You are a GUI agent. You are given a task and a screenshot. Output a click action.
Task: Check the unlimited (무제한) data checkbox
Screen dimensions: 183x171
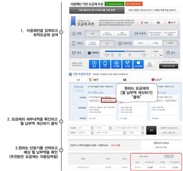pyautogui.click(x=152, y=51)
